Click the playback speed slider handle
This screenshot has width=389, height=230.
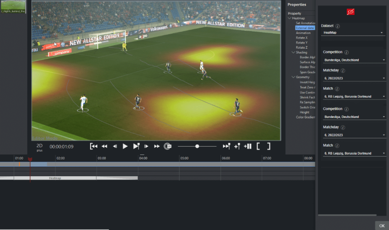click(x=197, y=146)
